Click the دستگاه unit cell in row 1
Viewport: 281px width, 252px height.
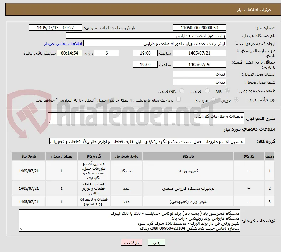(x=126, y=171)
